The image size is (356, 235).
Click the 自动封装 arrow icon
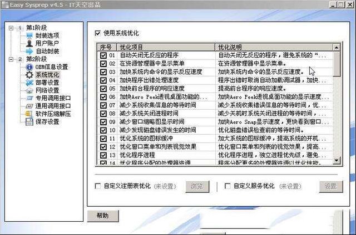pos(29,51)
